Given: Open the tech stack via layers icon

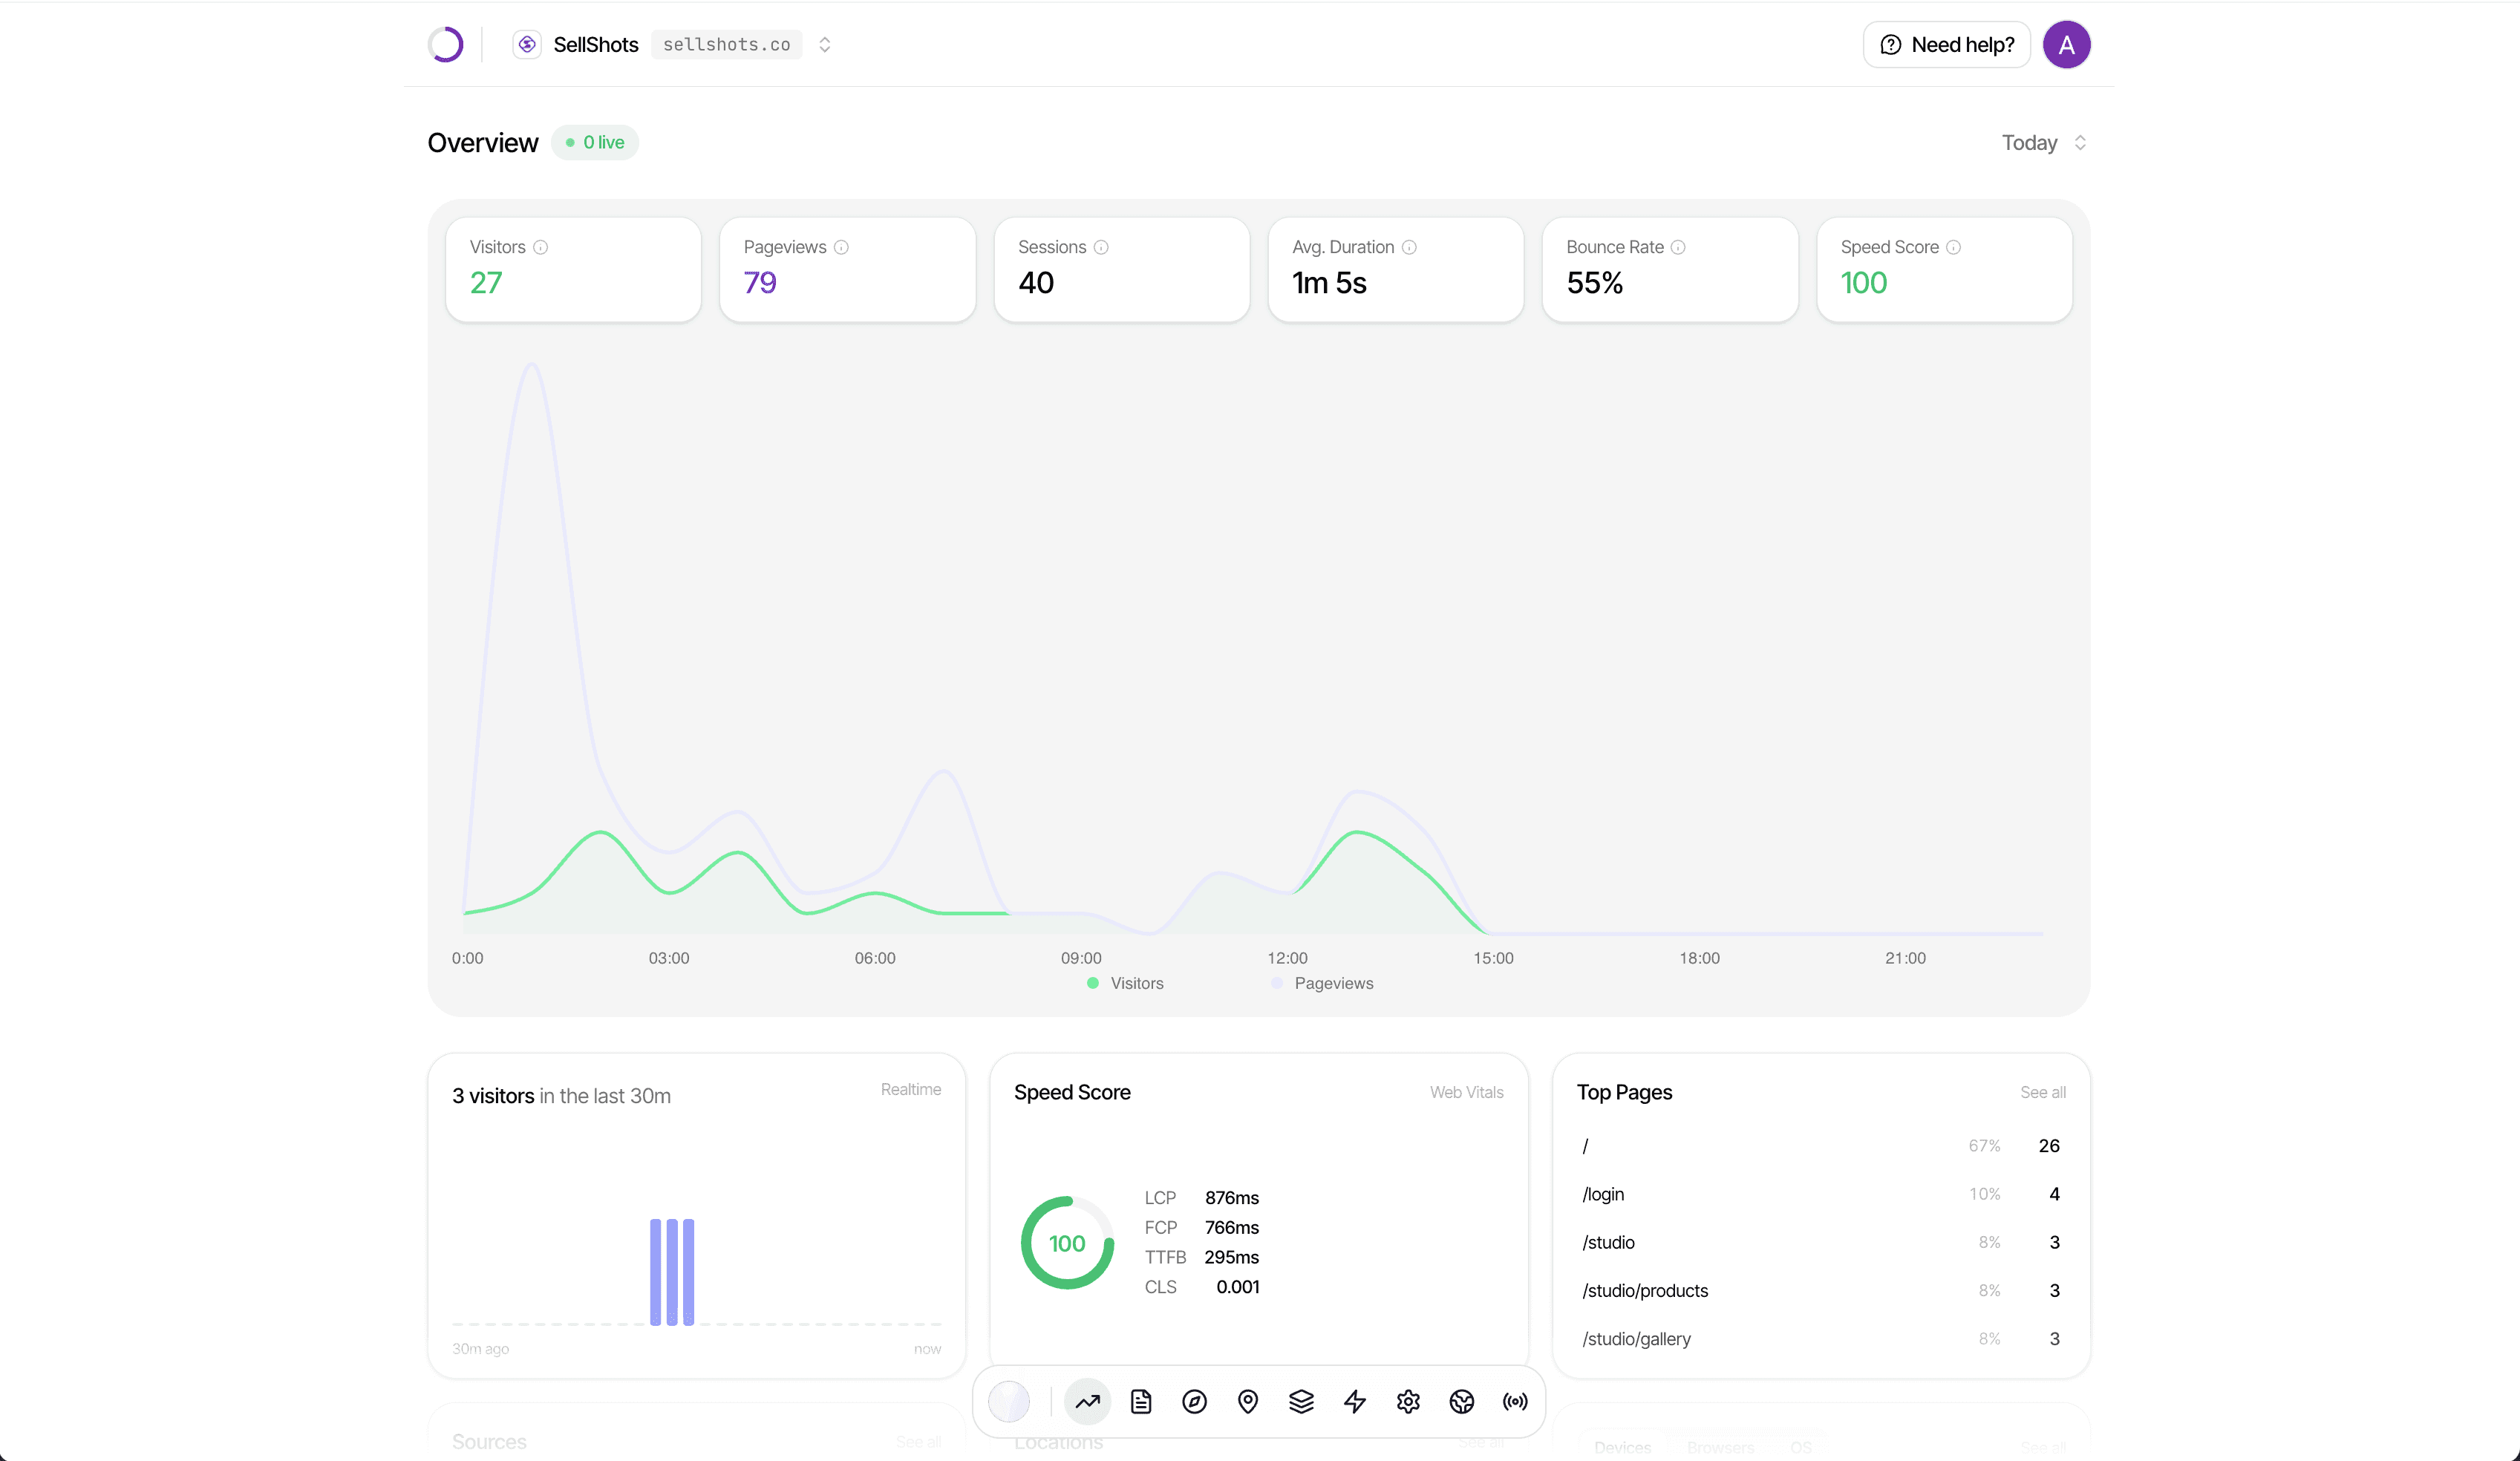Looking at the screenshot, I should click(x=1301, y=1401).
